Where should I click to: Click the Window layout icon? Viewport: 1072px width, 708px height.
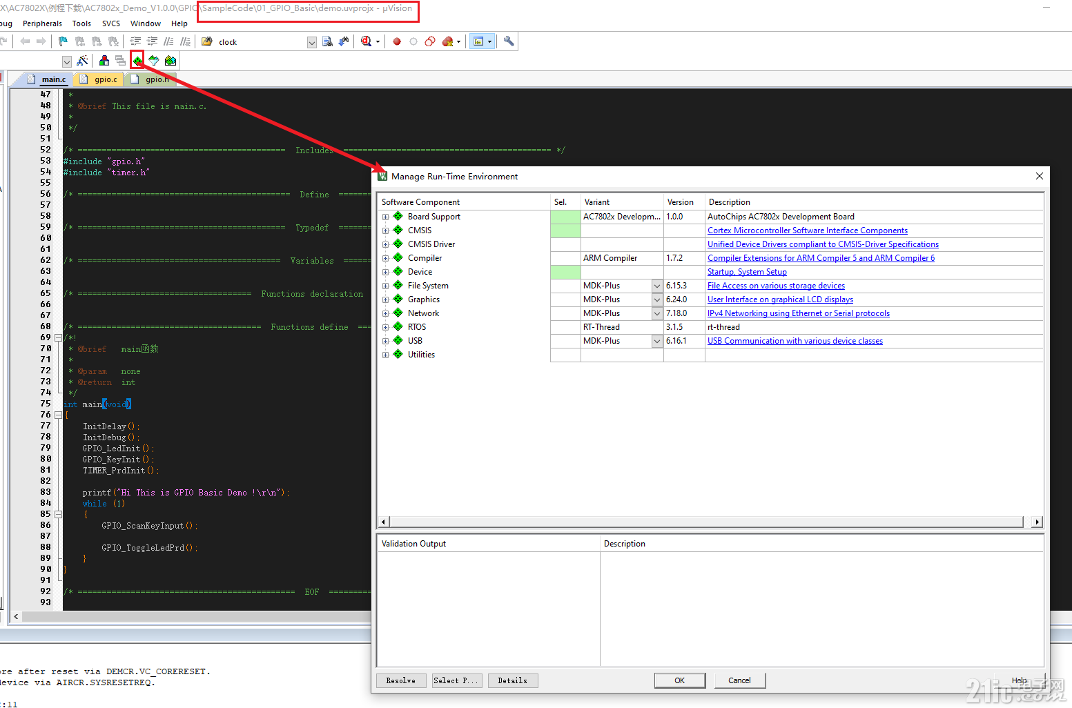[x=478, y=41]
